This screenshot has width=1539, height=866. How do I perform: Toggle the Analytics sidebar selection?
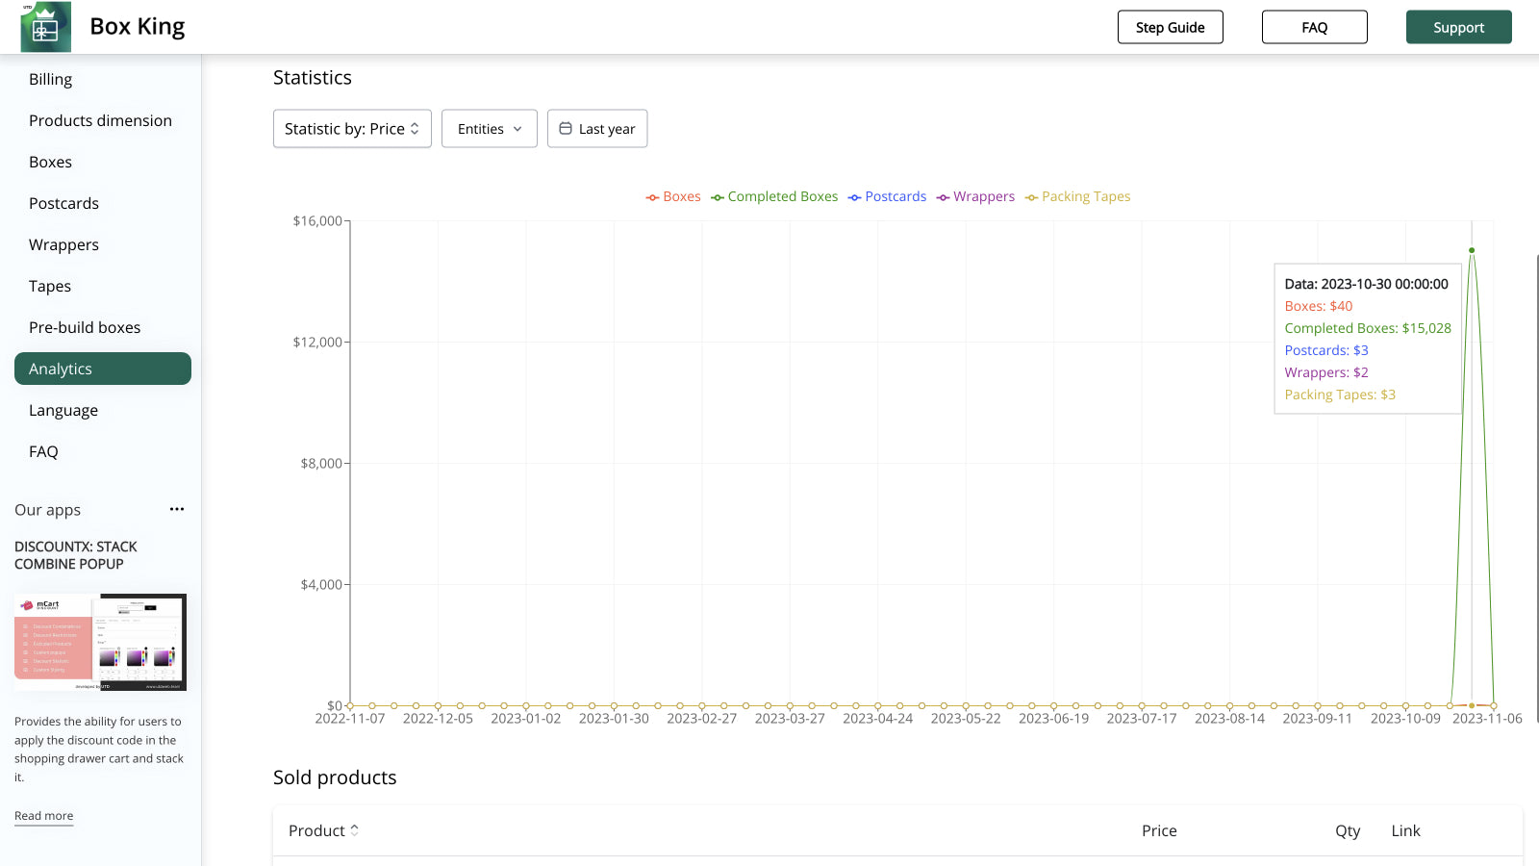click(102, 368)
